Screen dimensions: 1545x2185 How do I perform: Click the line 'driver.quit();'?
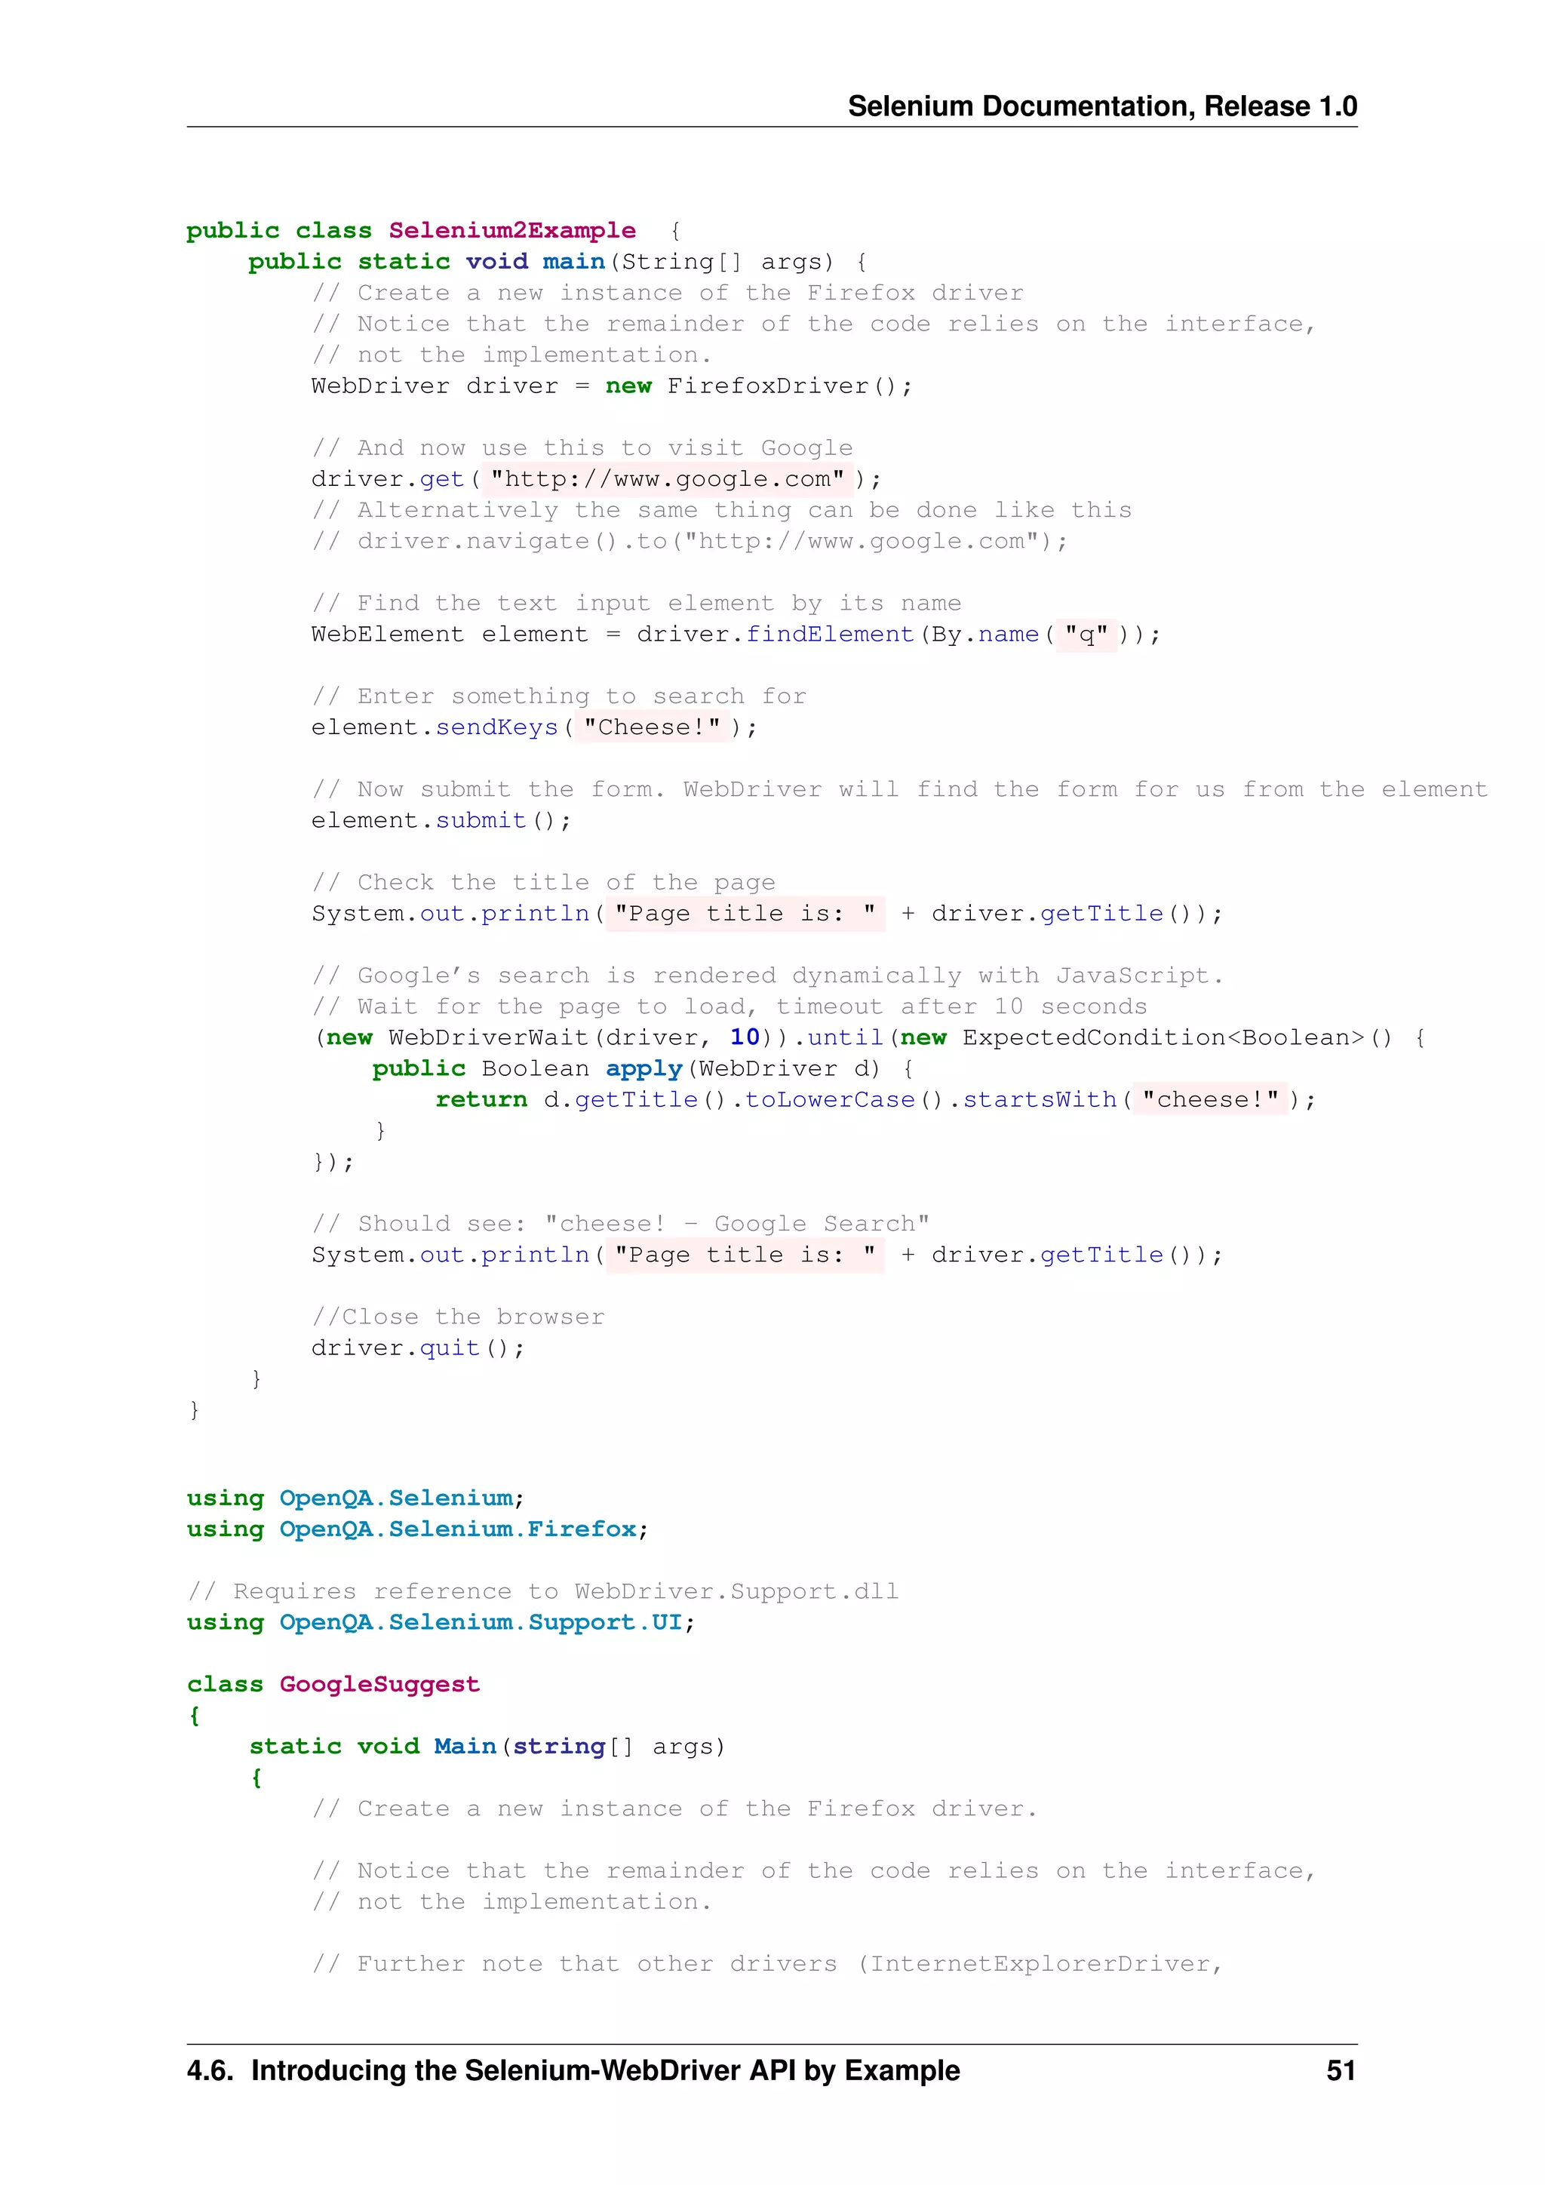pos(418,1348)
